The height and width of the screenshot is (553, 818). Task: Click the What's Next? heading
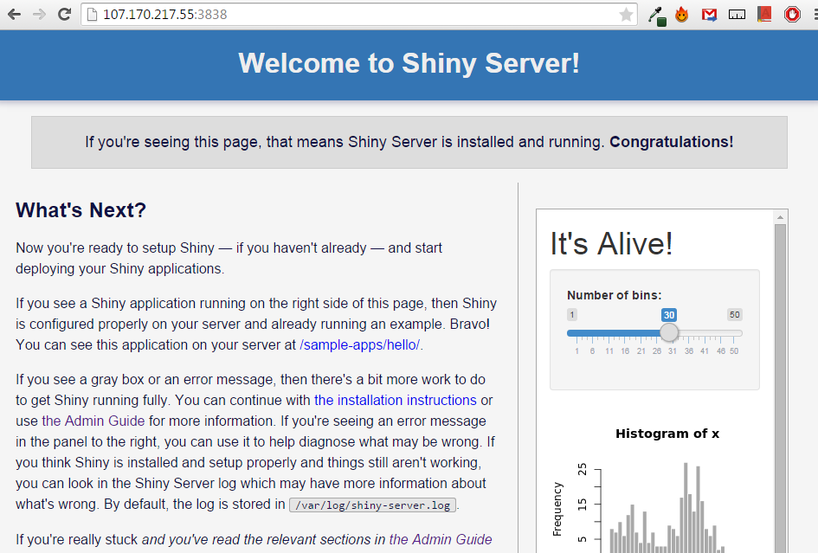[81, 210]
